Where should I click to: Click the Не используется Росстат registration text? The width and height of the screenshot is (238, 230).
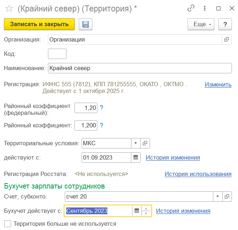pos(101,174)
